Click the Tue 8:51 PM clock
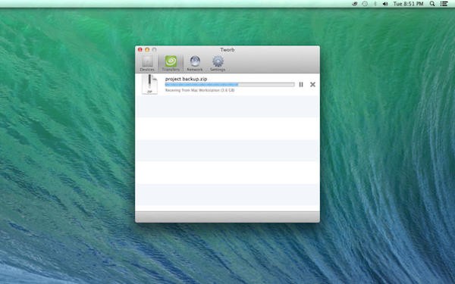This screenshot has height=284, width=455. (x=408, y=4)
